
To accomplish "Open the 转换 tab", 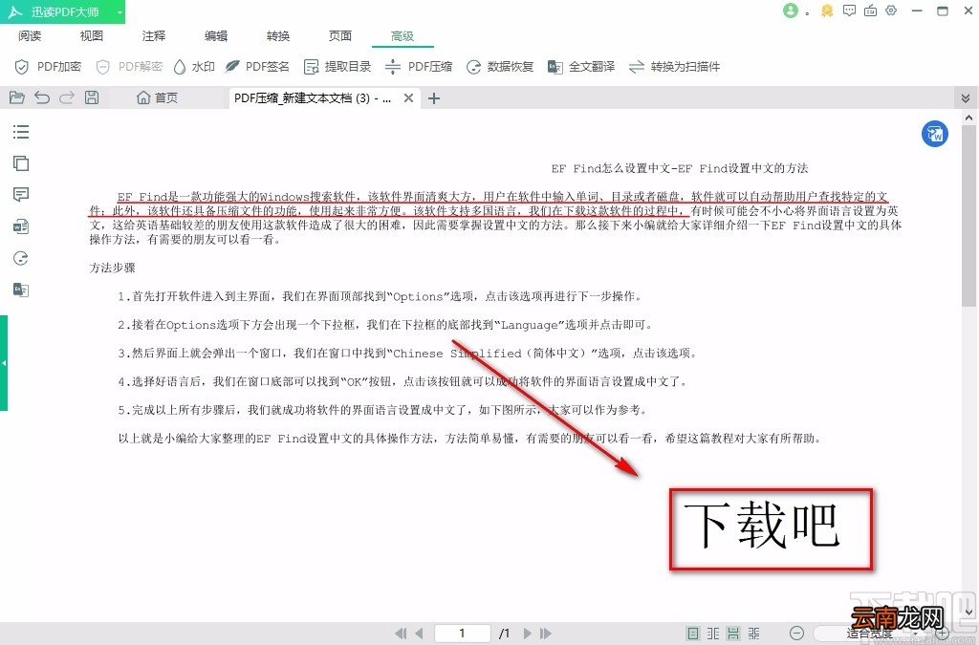I will (x=278, y=36).
